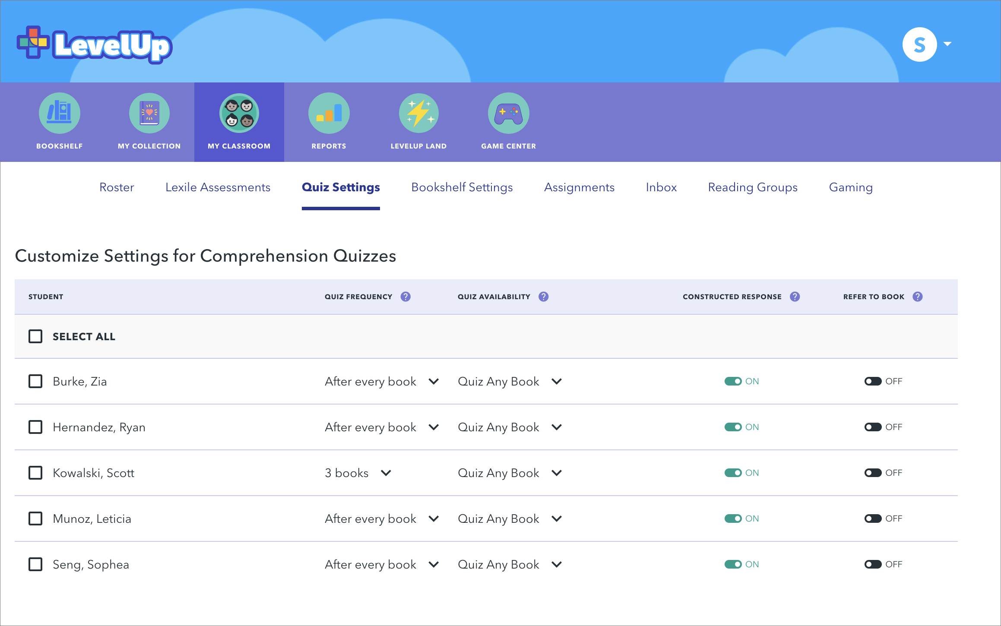Turn off Constructed Response for Burke, Zia

coord(733,381)
